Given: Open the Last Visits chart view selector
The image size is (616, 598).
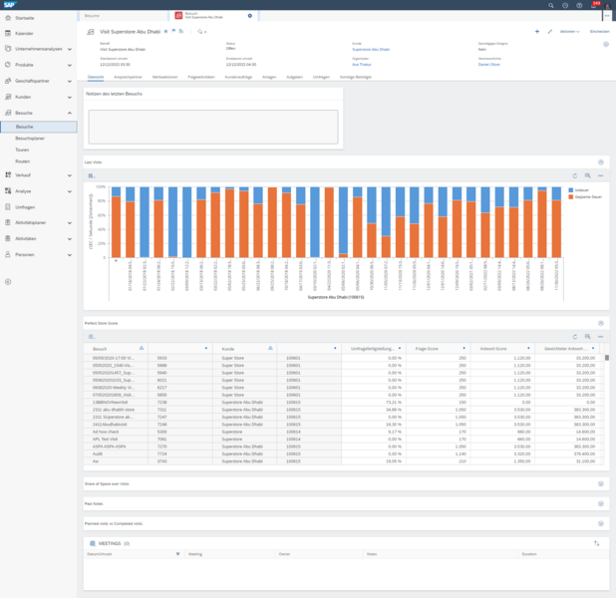Looking at the screenshot, I should (91, 176).
